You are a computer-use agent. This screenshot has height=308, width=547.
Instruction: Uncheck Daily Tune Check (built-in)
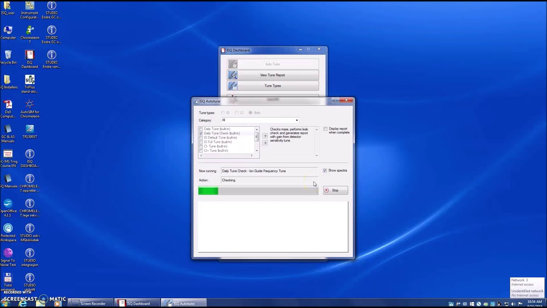(201, 133)
